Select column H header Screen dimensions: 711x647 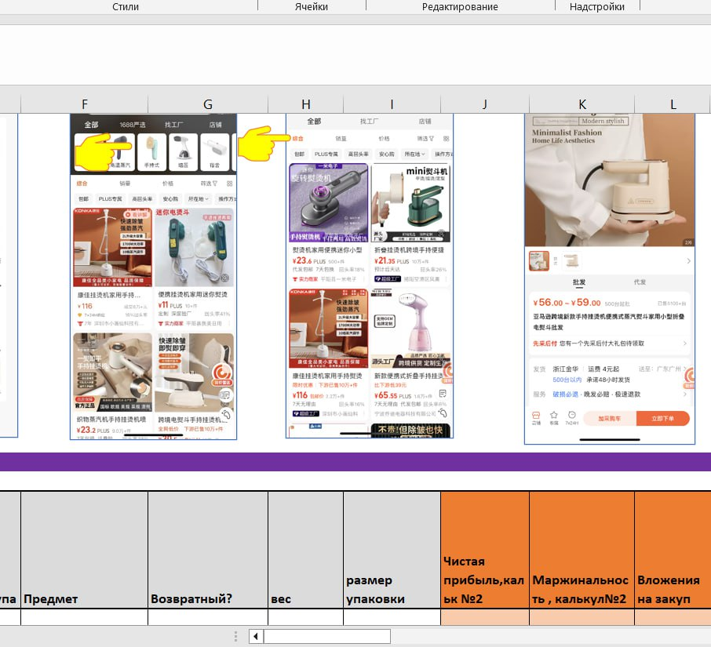coord(305,104)
